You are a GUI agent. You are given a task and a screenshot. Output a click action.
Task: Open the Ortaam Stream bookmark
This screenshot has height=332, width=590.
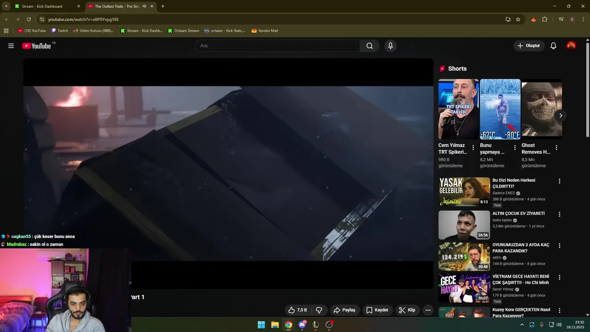183,31
